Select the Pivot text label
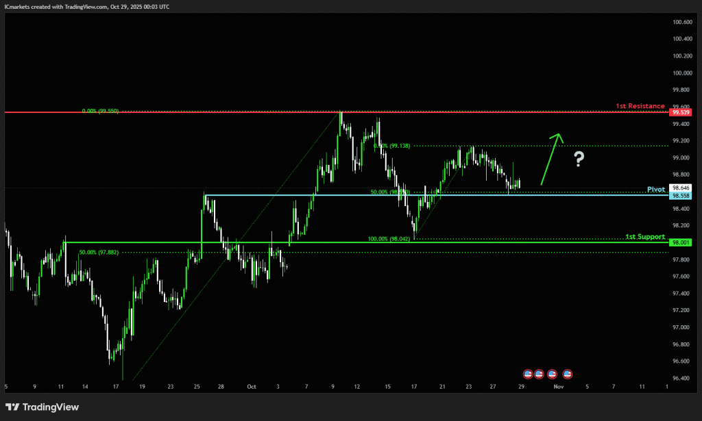Screen dimensions: 702x421 pos(656,188)
